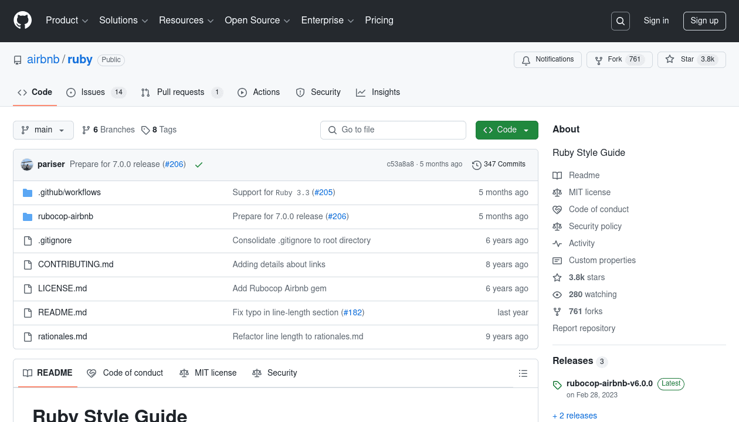Click inside the Go to file field

coord(393,130)
